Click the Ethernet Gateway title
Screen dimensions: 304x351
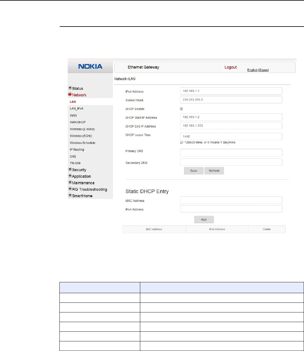pyautogui.click(x=143, y=67)
